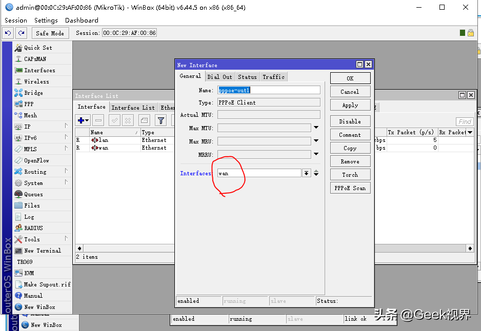Click the filter funnel icon
The width and height of the screenshot is (481, 331).
point(161,120)
